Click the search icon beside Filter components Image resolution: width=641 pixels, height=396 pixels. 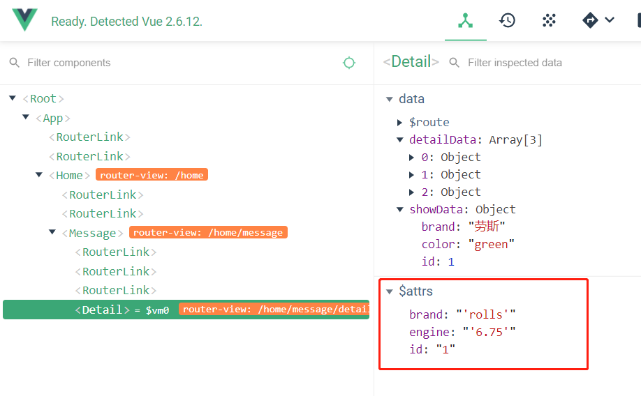point(14,63)
